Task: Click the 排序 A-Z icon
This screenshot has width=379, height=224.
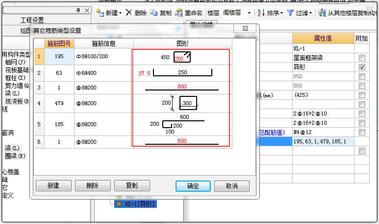Action: [261, 13]
